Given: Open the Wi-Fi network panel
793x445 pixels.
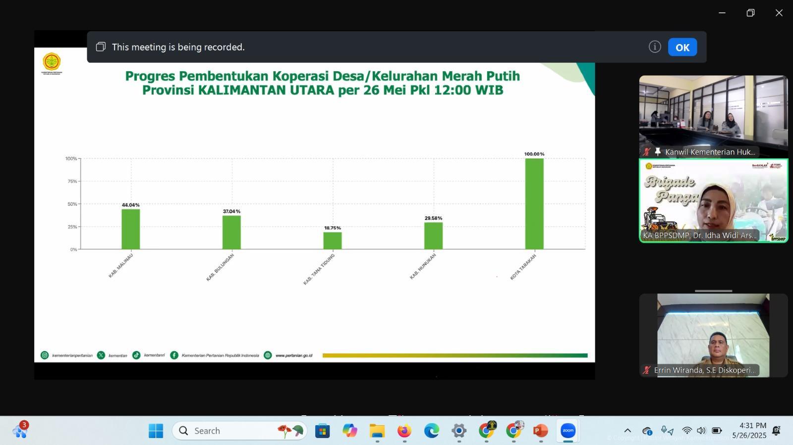Looking at the screenshot, I should (686, 431).
